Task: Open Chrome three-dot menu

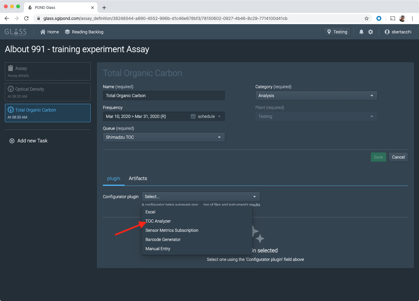Action: [412, 18]
